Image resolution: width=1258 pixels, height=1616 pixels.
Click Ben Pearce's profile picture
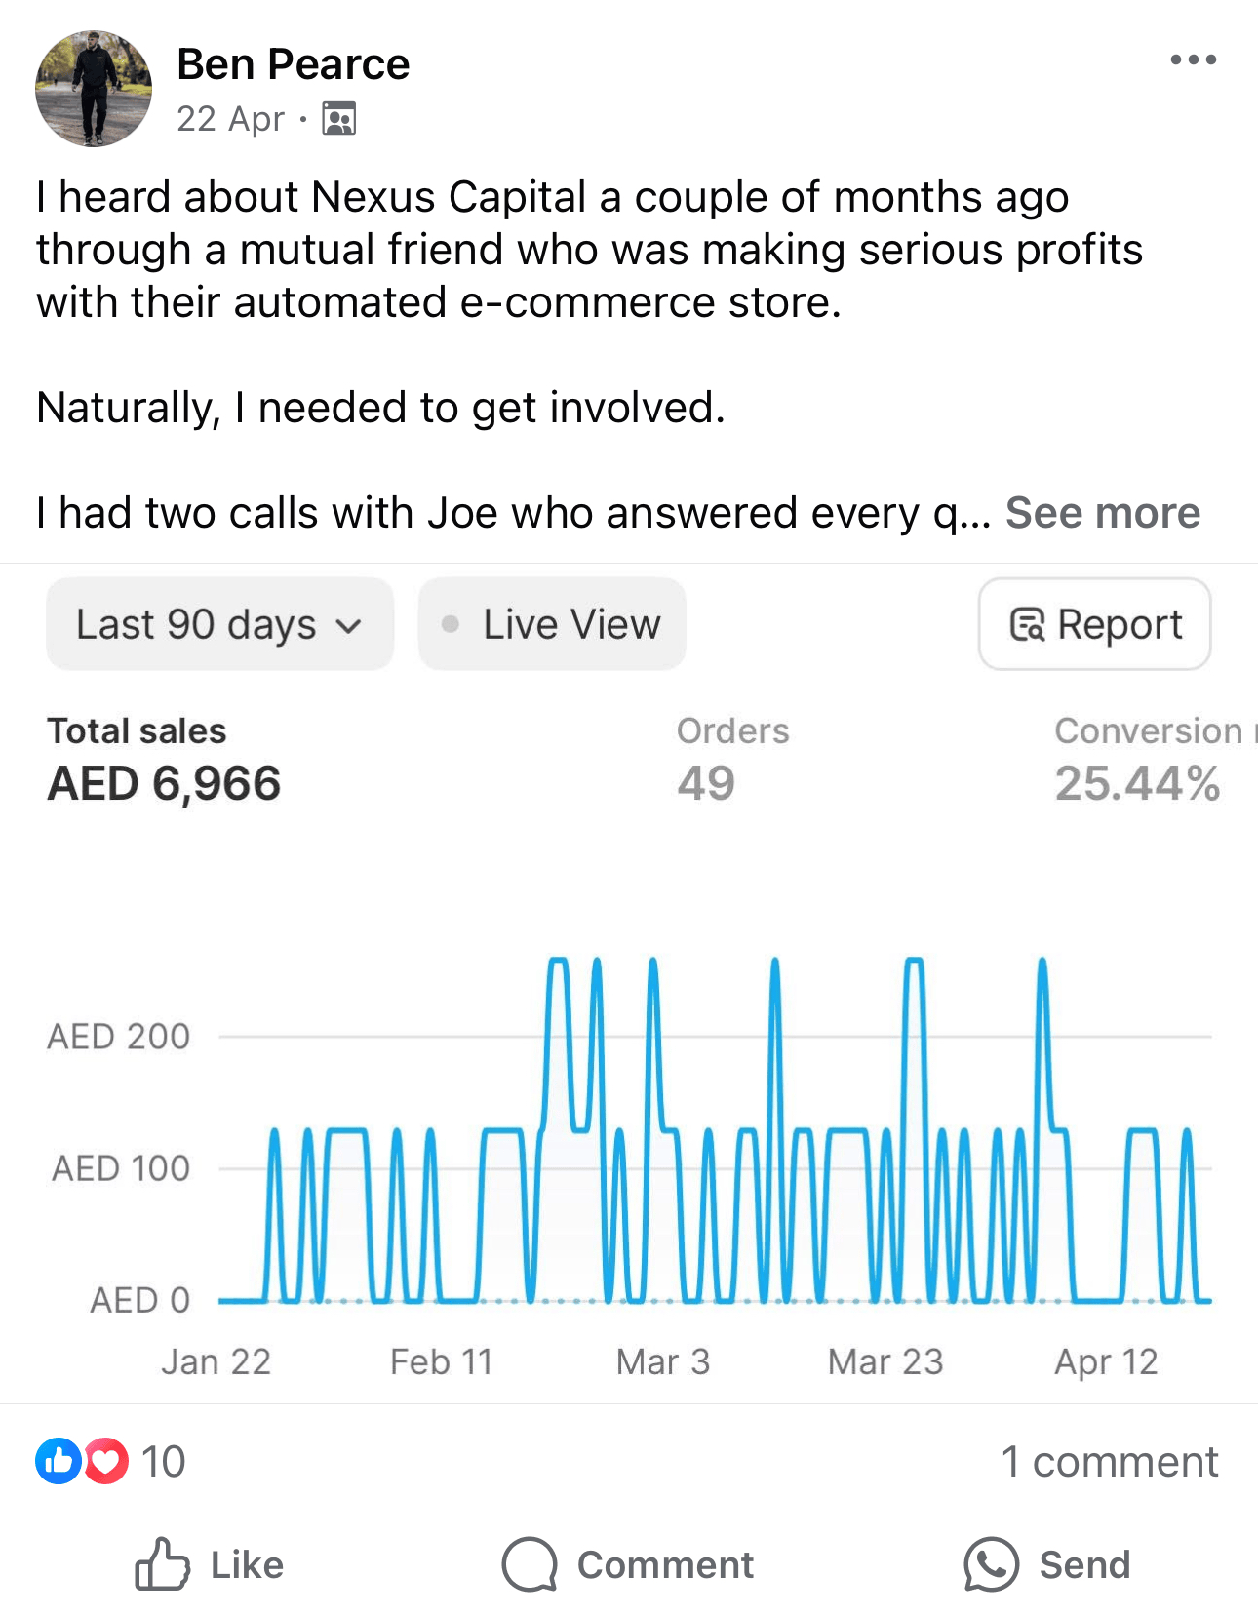[94, 89]
